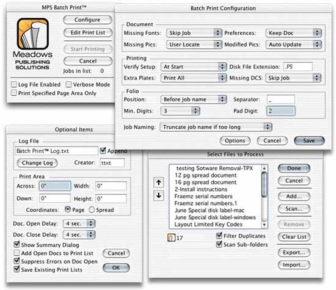The image size is (336, 290).
Task: Cancel the Batch Print Configuration dialog
Action: (x=272, y=140)
